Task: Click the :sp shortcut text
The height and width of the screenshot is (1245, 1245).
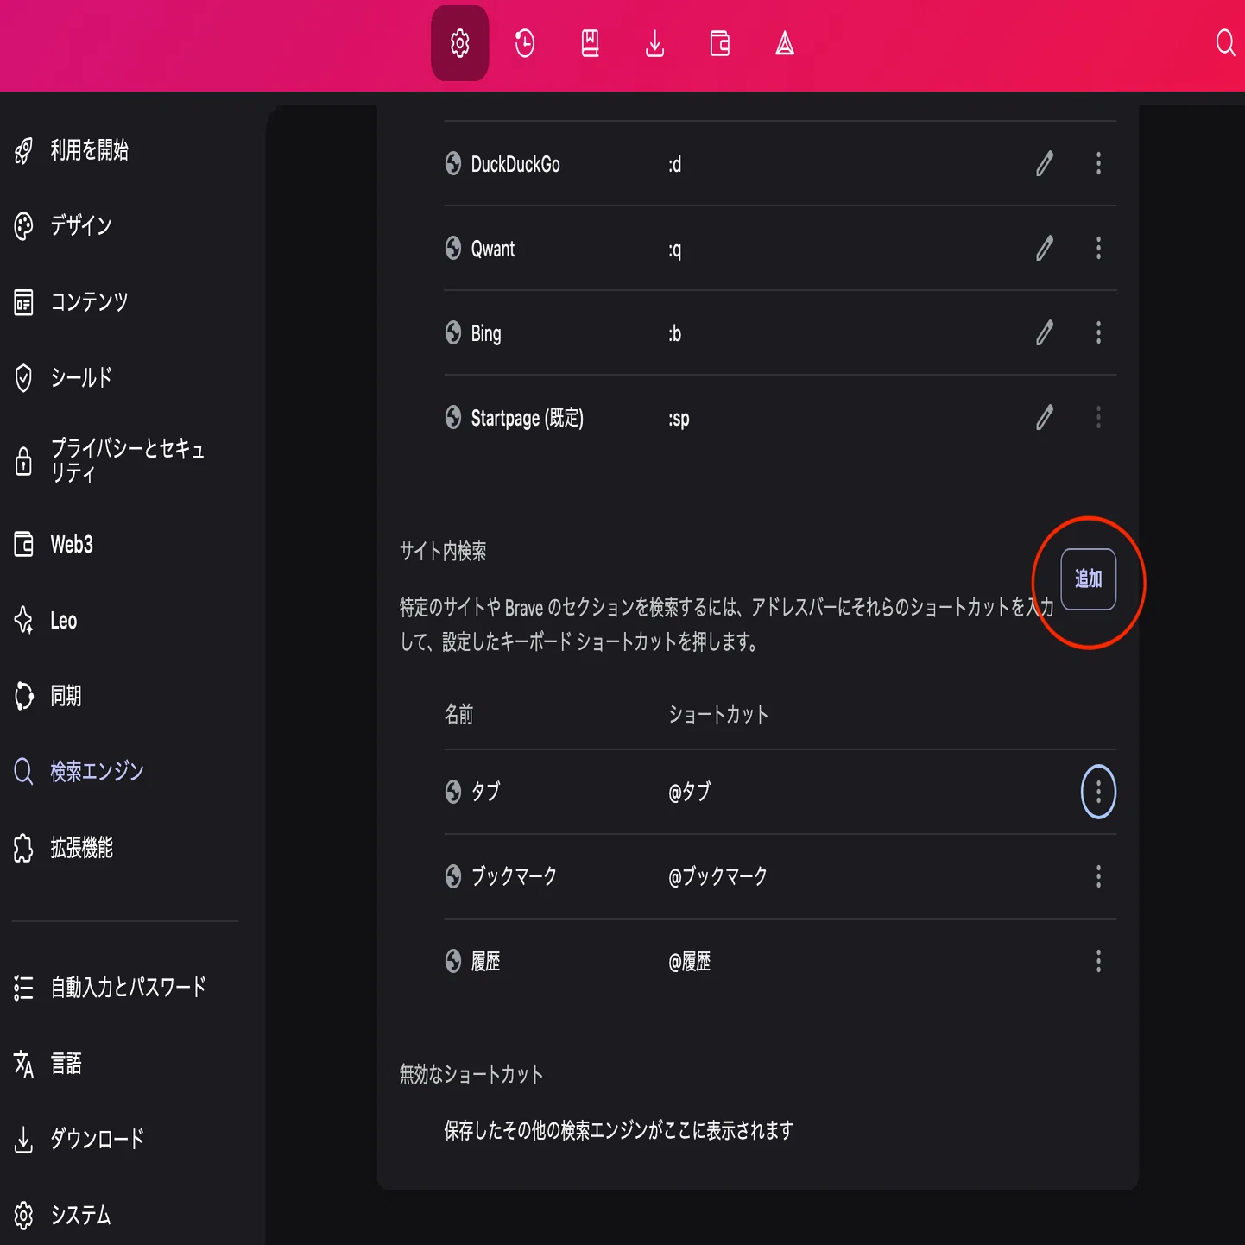Action: [x=679, y=420]
